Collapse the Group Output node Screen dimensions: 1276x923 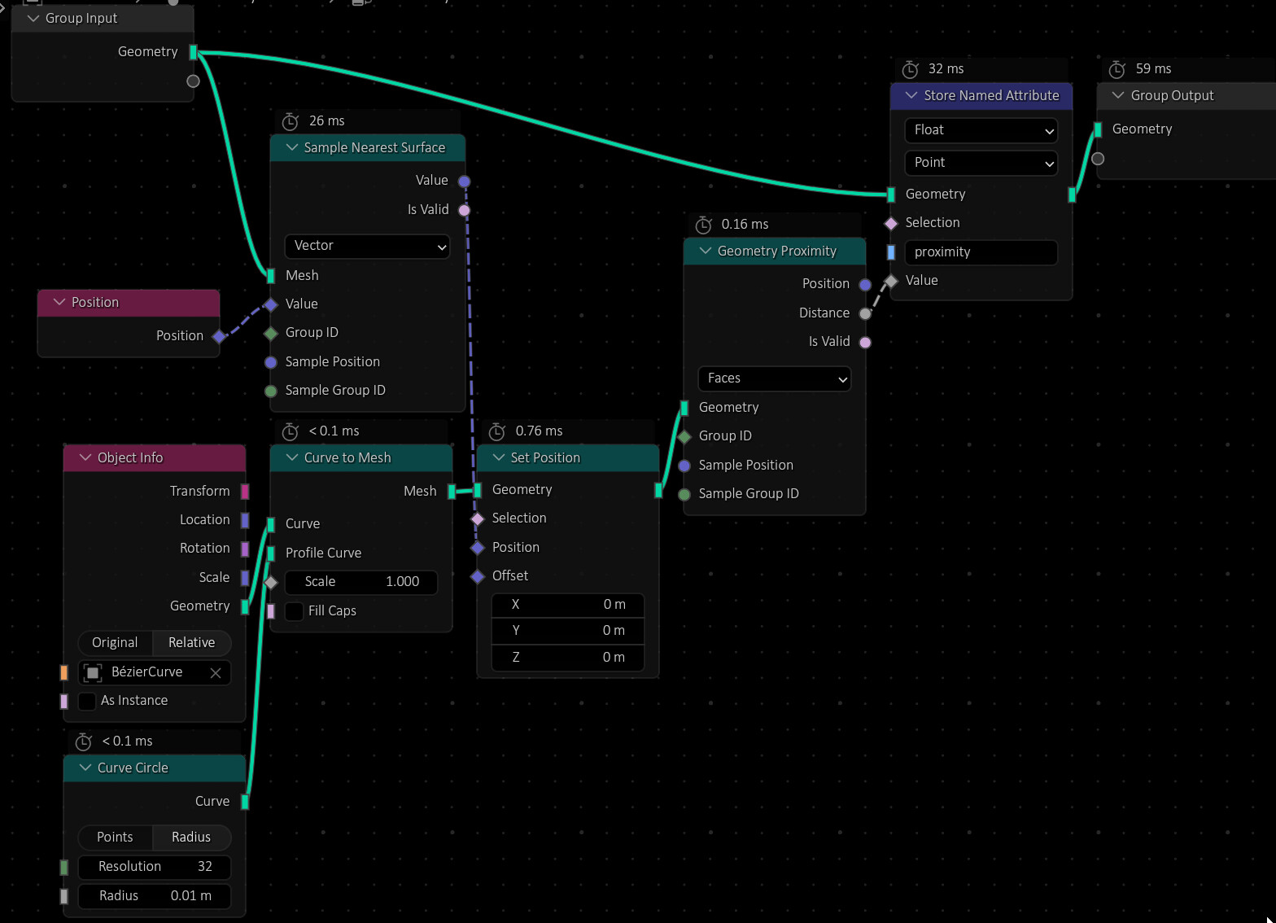click(x=1118, y=95)
